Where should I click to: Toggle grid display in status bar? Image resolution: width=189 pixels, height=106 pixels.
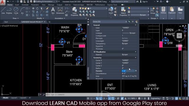tap(88, 98)
